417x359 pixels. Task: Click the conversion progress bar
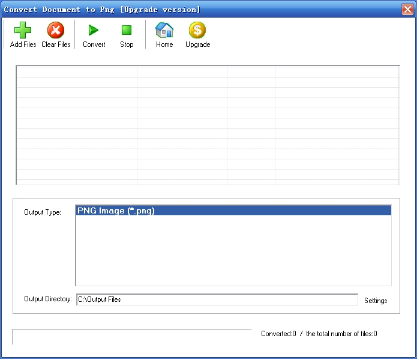click(131, 337)
